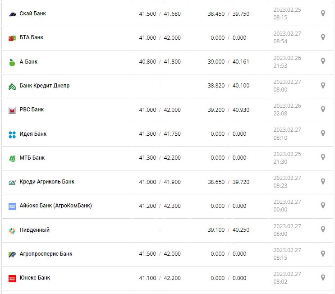Viewport: 335px width, 294px height.
Task: Click the Креди Агриколь Банк name
Action: (x=47, y=182)
